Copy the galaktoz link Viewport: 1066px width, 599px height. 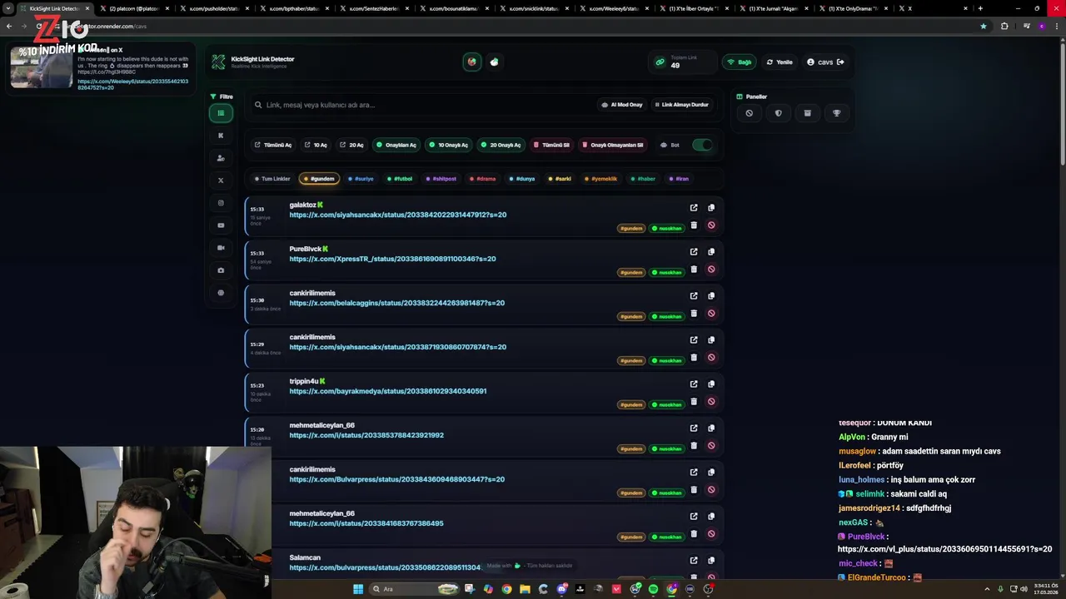click(x=711, y=208)
